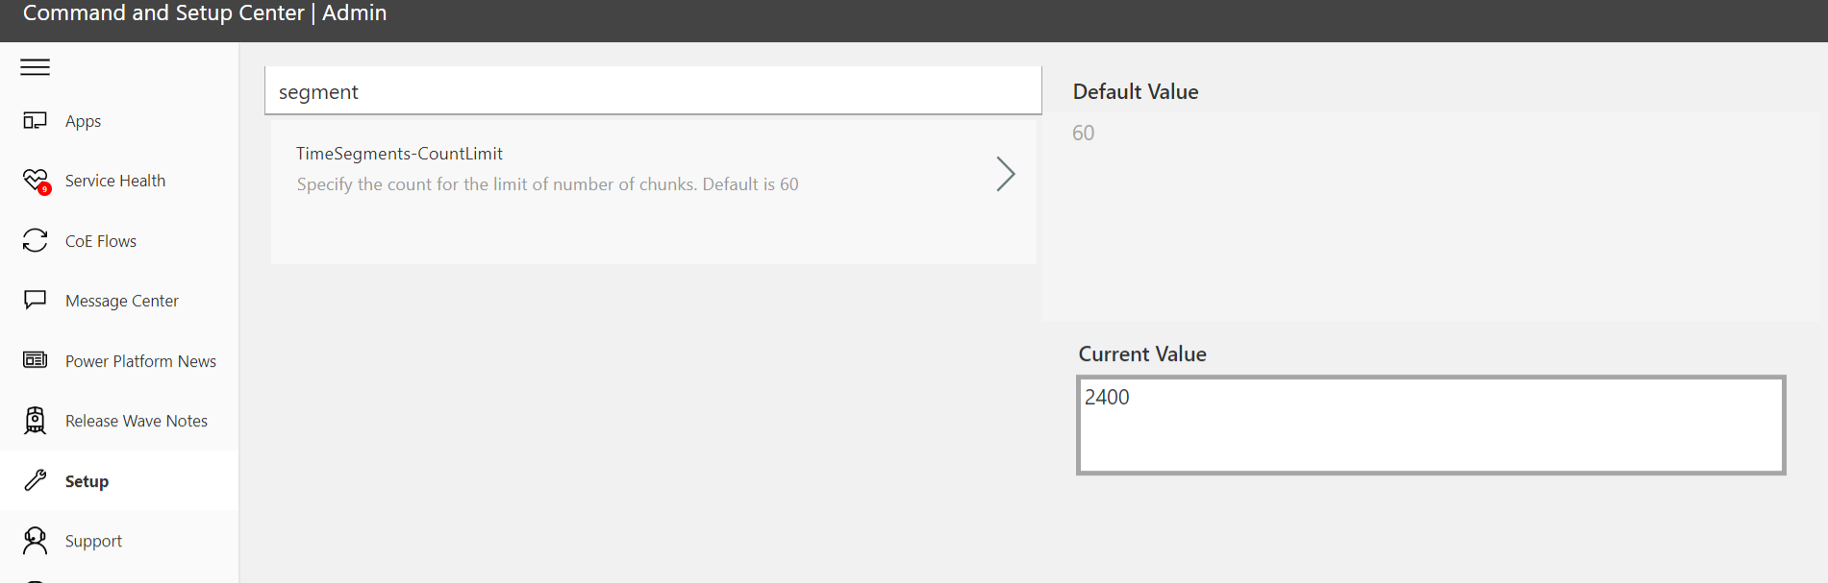Viewport: 1828px width, 583px height.
Task: Open the Power Platform News icon
Action: [x=35, y=359]
